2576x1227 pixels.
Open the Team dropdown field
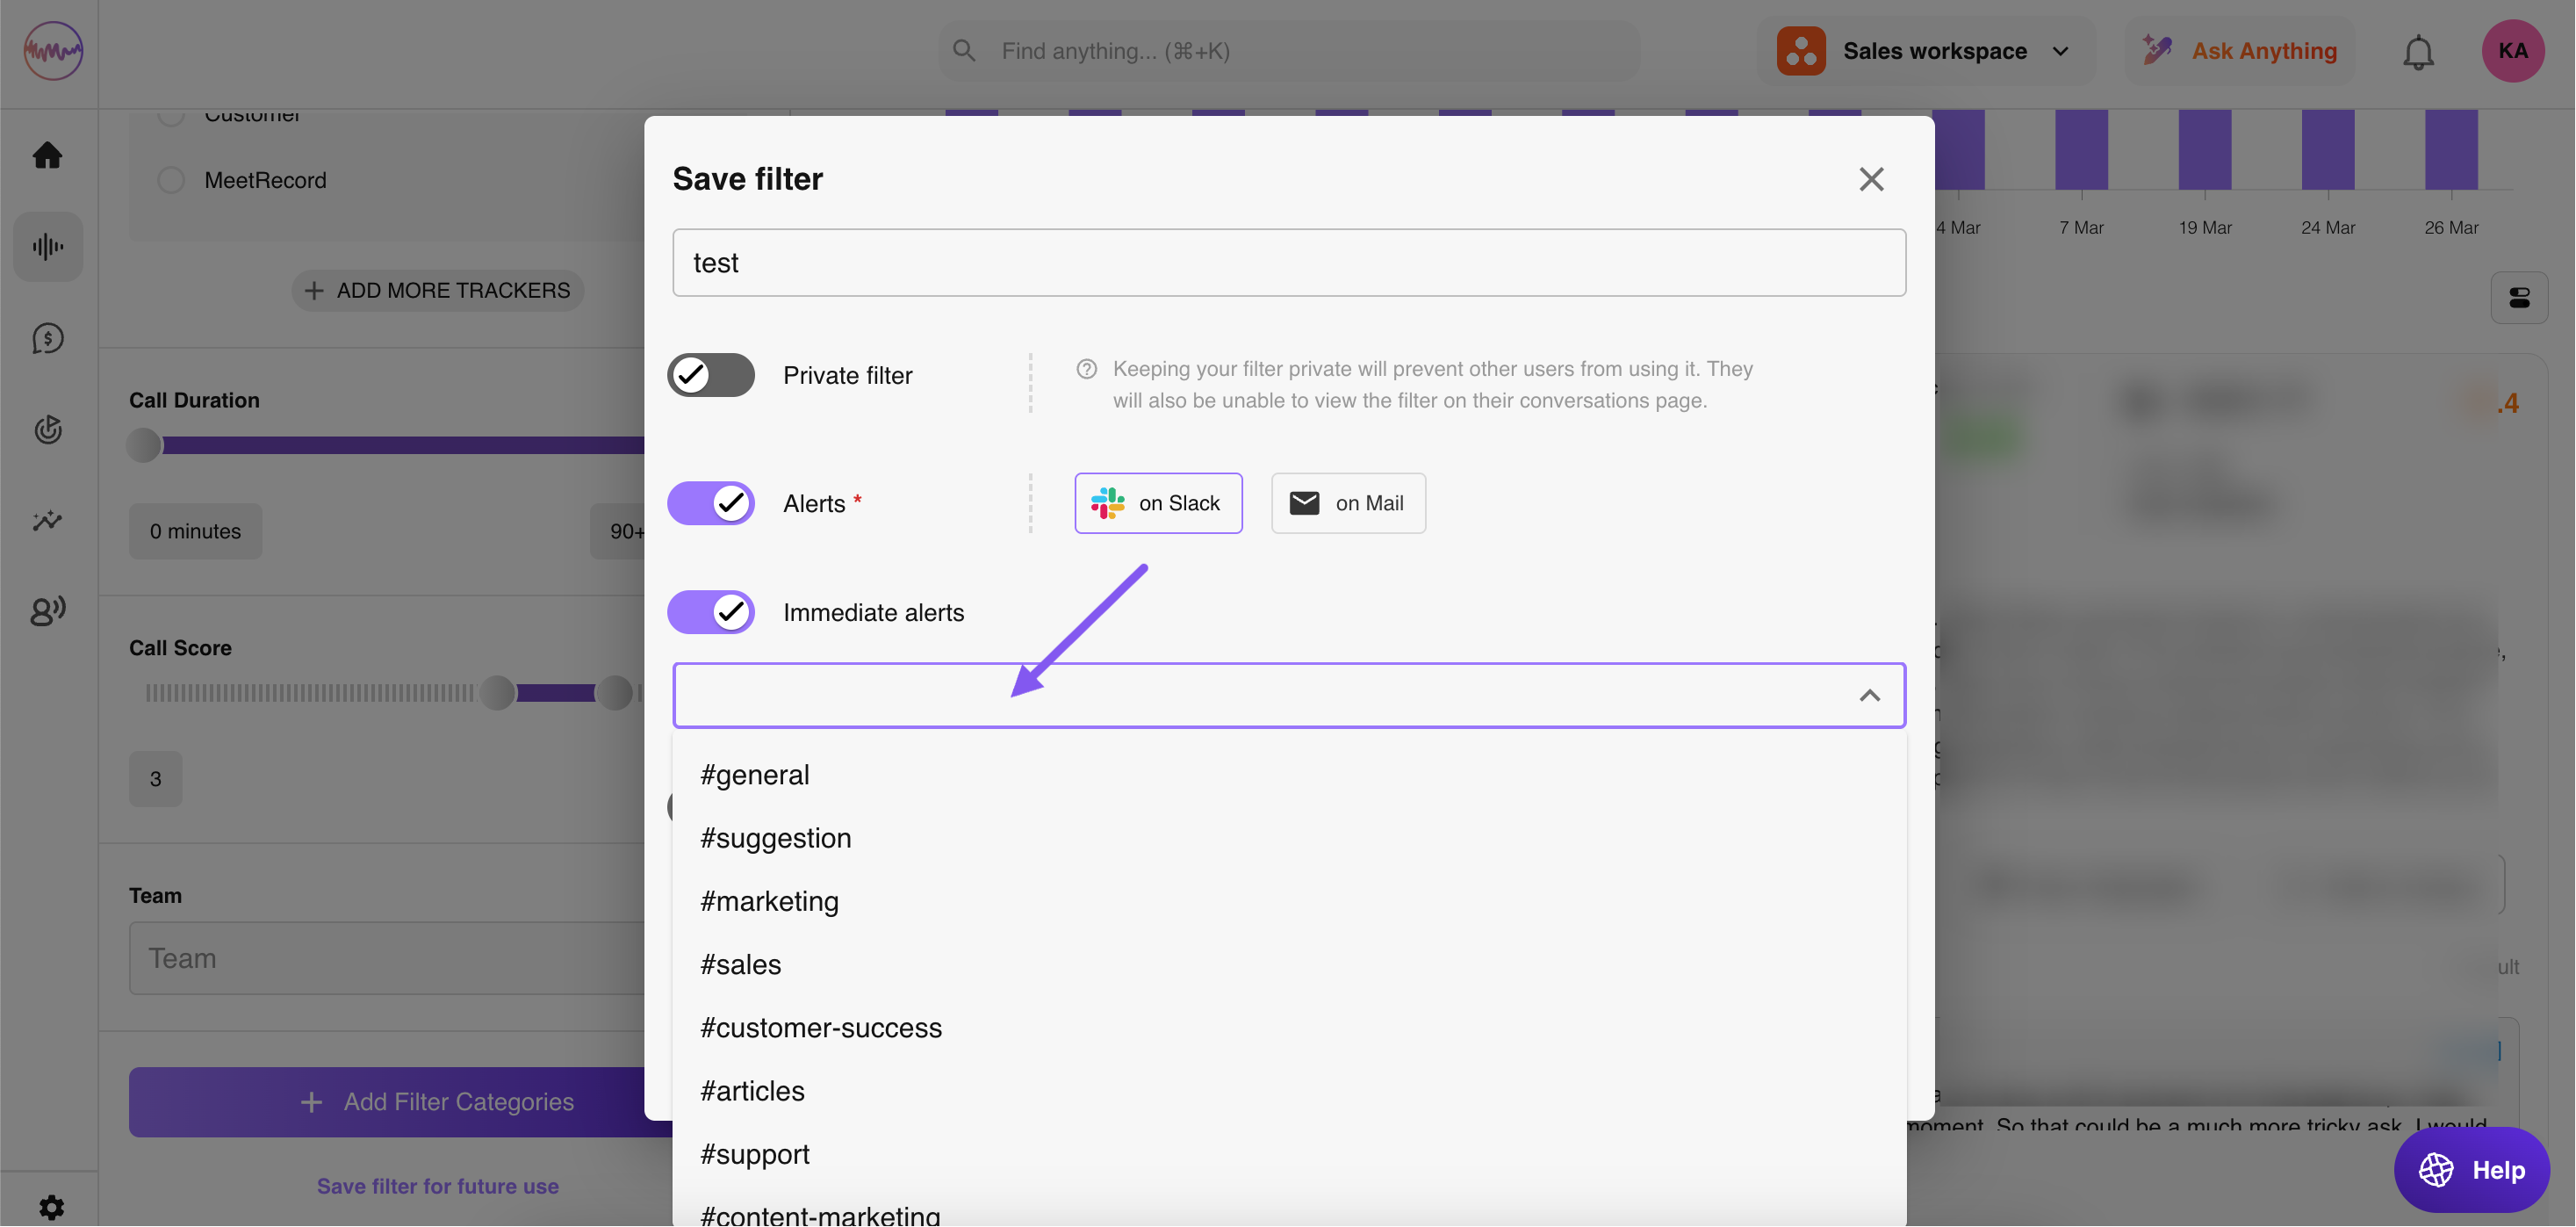pos(386,958)
